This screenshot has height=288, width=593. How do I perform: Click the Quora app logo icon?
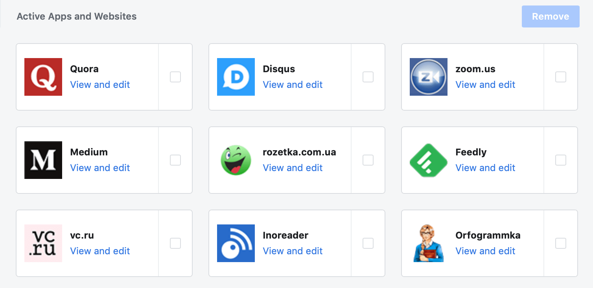pyautogui.click(x=43, y=77)
